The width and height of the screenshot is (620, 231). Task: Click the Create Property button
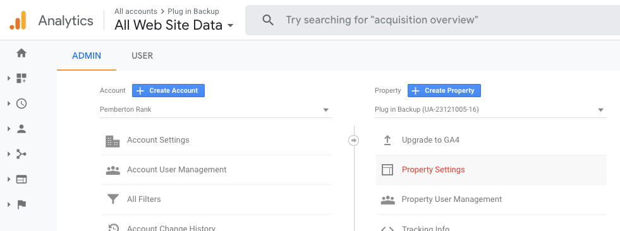click(x=444, y=90)
